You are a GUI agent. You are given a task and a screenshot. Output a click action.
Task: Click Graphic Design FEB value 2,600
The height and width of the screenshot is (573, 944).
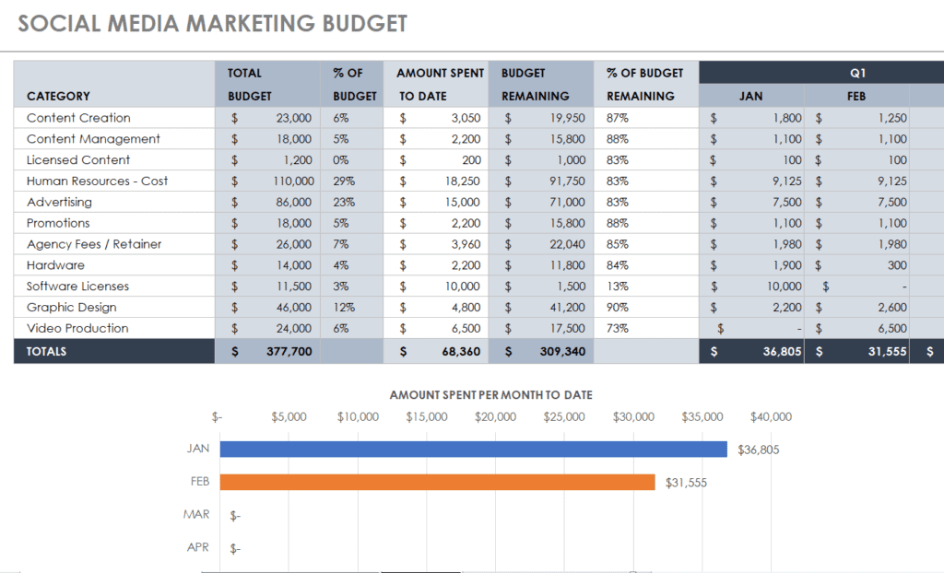[856, 308]
